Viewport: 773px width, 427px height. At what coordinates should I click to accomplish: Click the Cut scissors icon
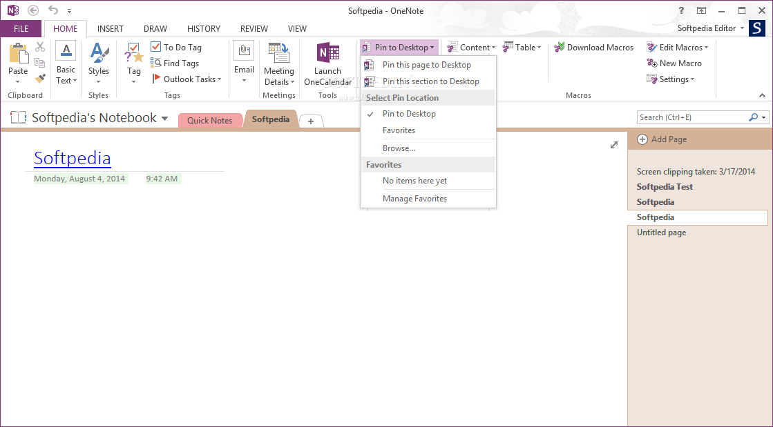tap(40, 47)
